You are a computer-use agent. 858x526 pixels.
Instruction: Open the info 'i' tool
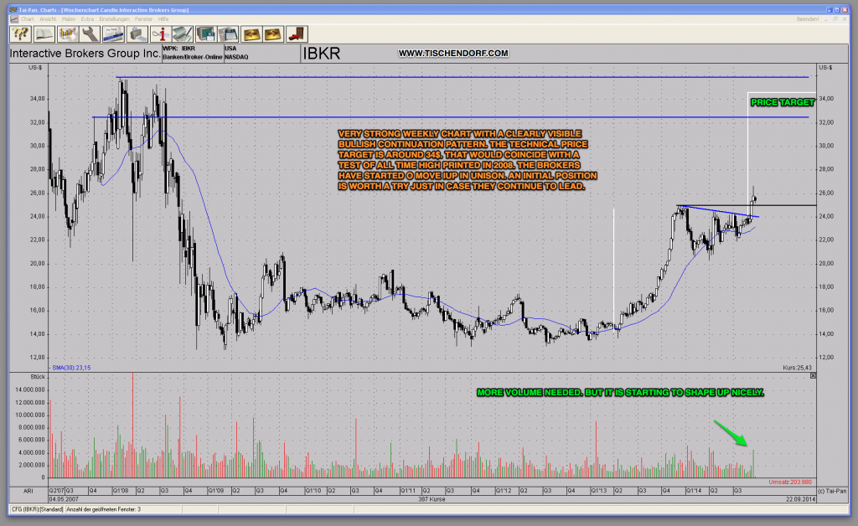(161, 34)
